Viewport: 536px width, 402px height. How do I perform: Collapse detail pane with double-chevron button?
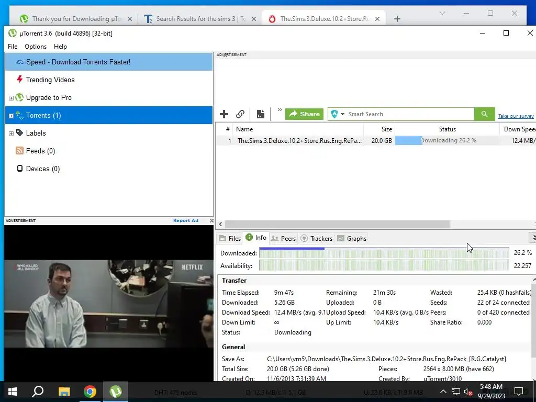coord(533,238)
